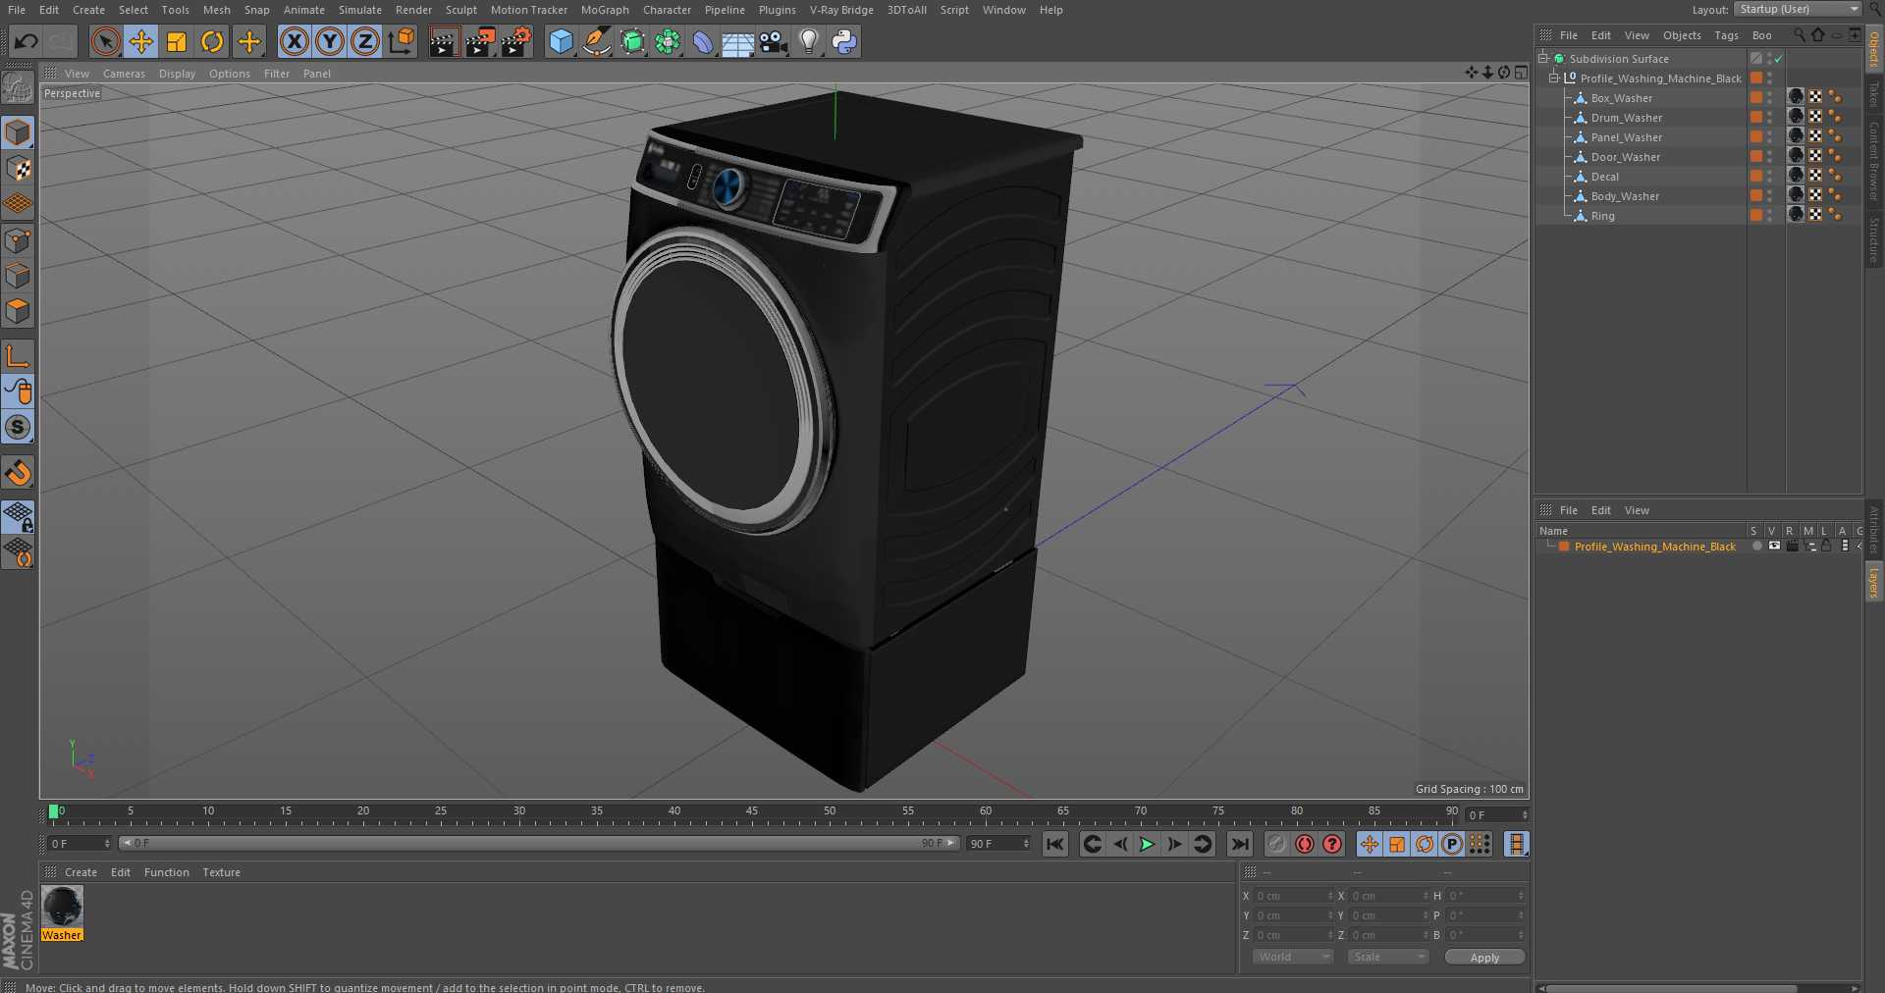The height and width of the screenshot is (993, 1885).
Task: Switch to Texture mode icon
Action: (18, 169)
